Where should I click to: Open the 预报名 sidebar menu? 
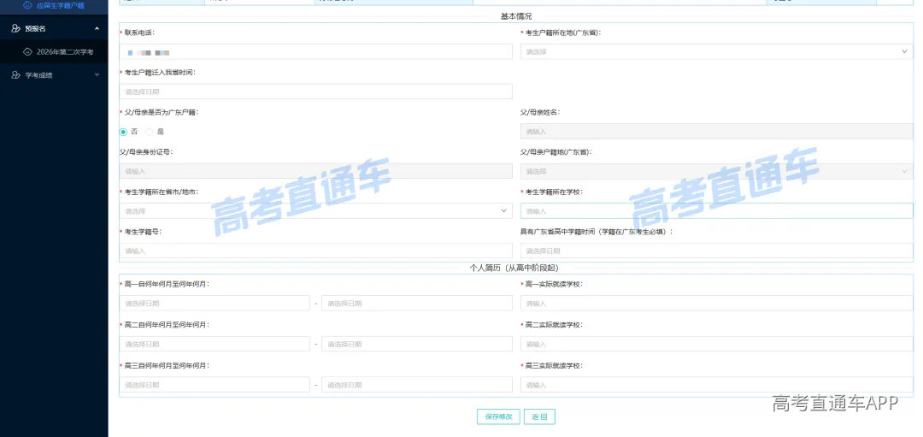click(54, 28)
